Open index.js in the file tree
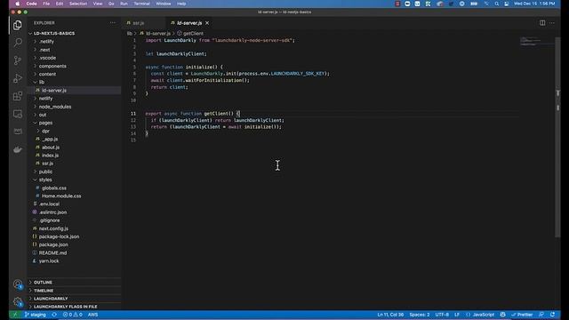This screenshot has width=569, height=320. click(50, 156)
